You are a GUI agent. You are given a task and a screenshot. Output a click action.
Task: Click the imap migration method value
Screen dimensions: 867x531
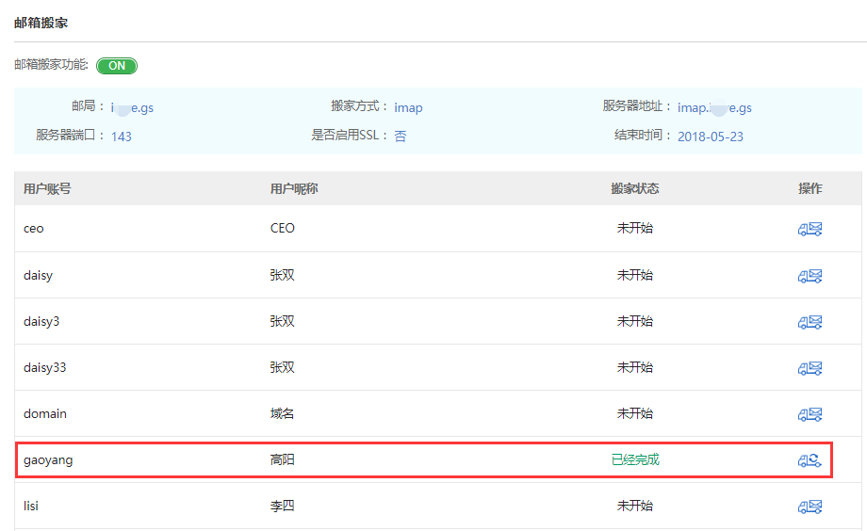tap(408, 107)
